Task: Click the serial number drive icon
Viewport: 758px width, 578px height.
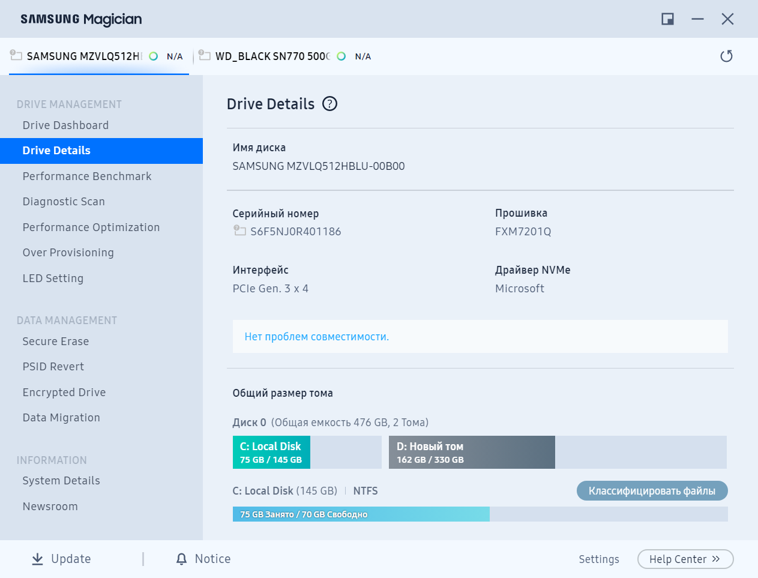Action: [x=239, y=230]
